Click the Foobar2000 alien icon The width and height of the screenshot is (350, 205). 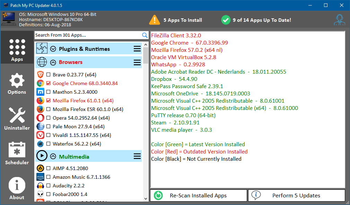click(x=41, y=194)
